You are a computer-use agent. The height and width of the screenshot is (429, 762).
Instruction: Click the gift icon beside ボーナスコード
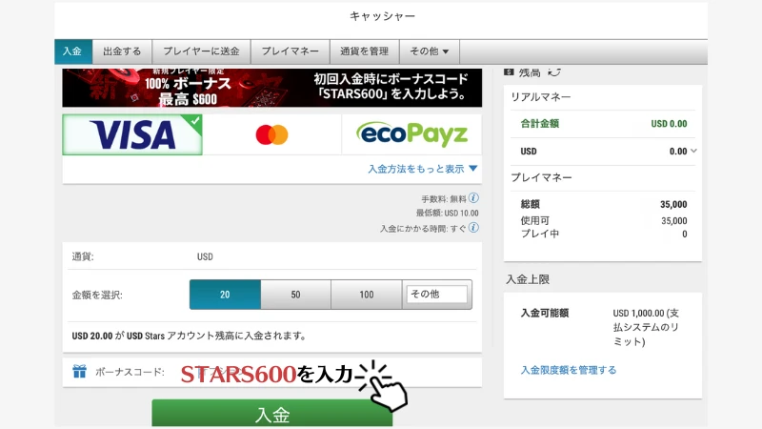pos(79,372)
